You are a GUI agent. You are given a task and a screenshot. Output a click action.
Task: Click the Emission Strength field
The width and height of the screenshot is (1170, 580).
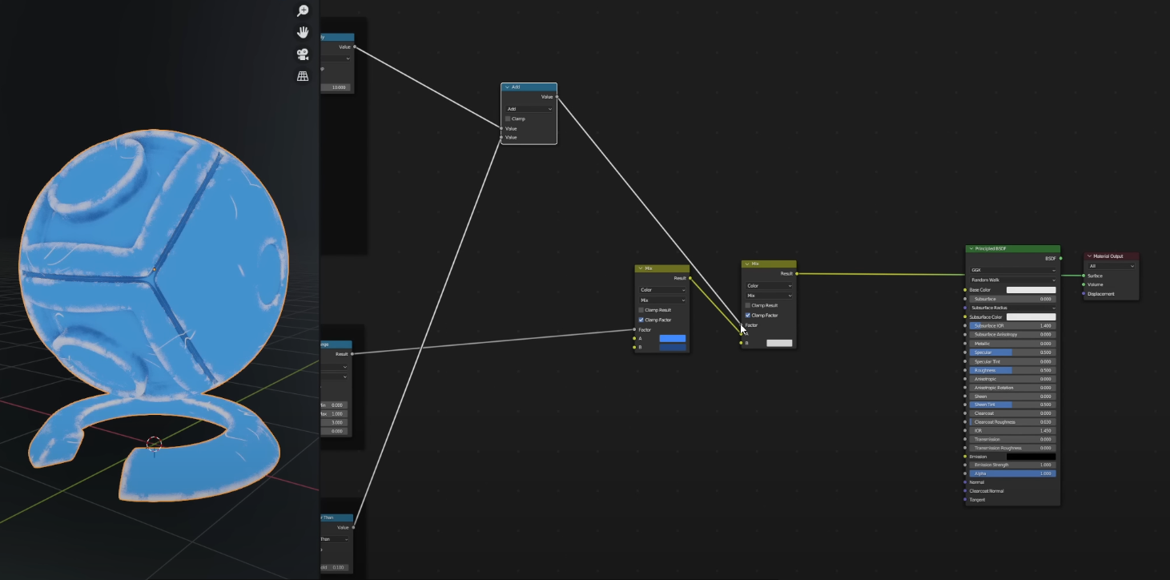1012,465
